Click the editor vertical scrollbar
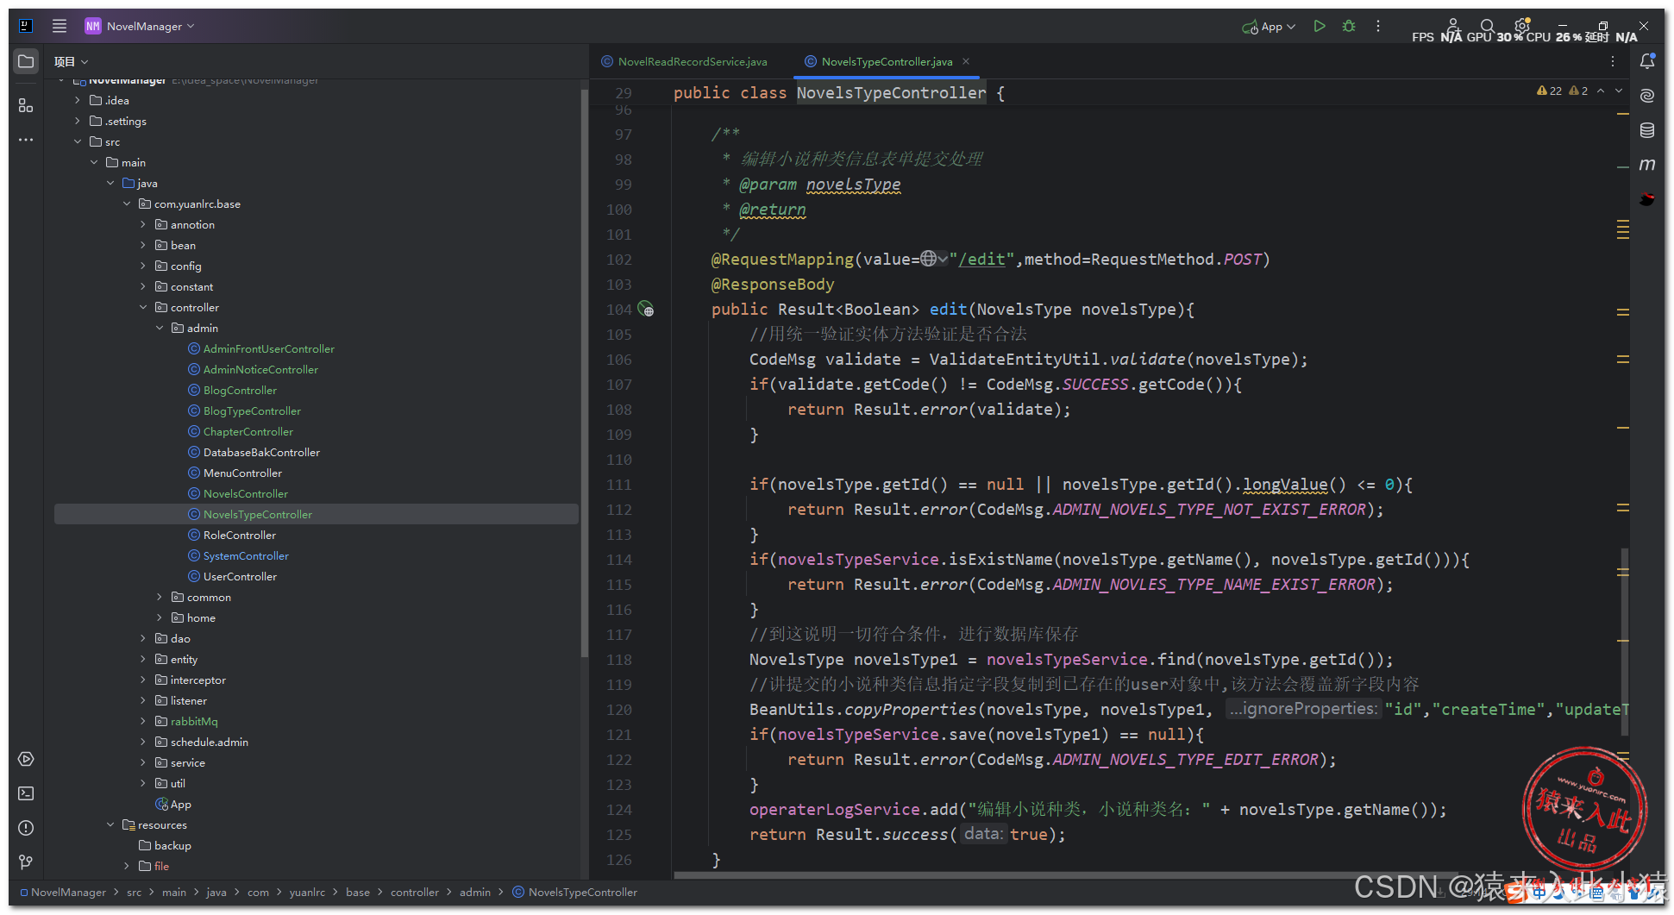Viewport: 1674px width, 915px height. point(1625,642)
